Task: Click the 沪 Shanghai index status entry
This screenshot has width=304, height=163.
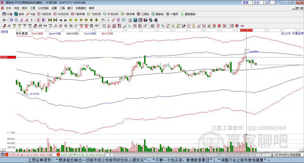Action: click(x=29, y=155)
